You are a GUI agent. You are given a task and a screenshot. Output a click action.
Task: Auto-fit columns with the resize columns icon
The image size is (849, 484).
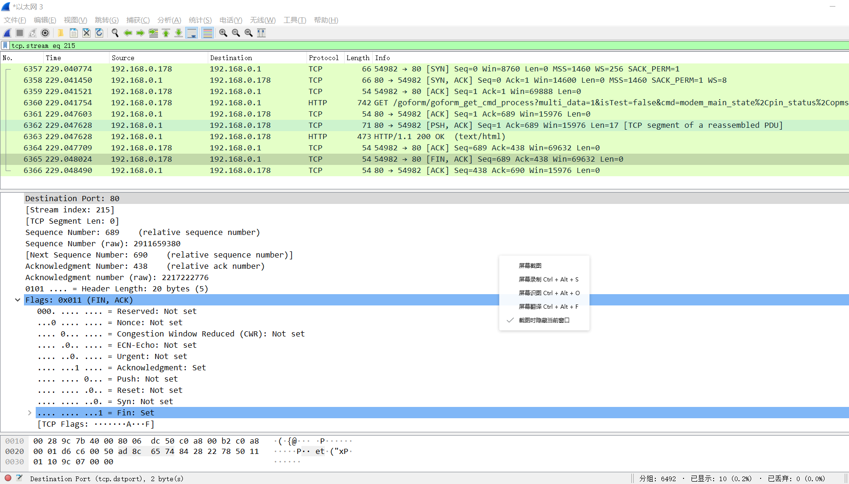pyautogui.click(x=261, y=33)
